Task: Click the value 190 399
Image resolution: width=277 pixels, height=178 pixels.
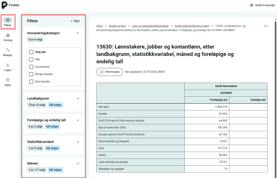Action: click(222, 127)
